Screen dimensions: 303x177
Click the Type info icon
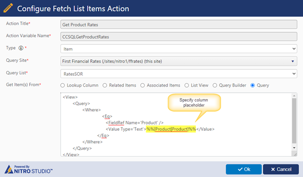(21, 48)
